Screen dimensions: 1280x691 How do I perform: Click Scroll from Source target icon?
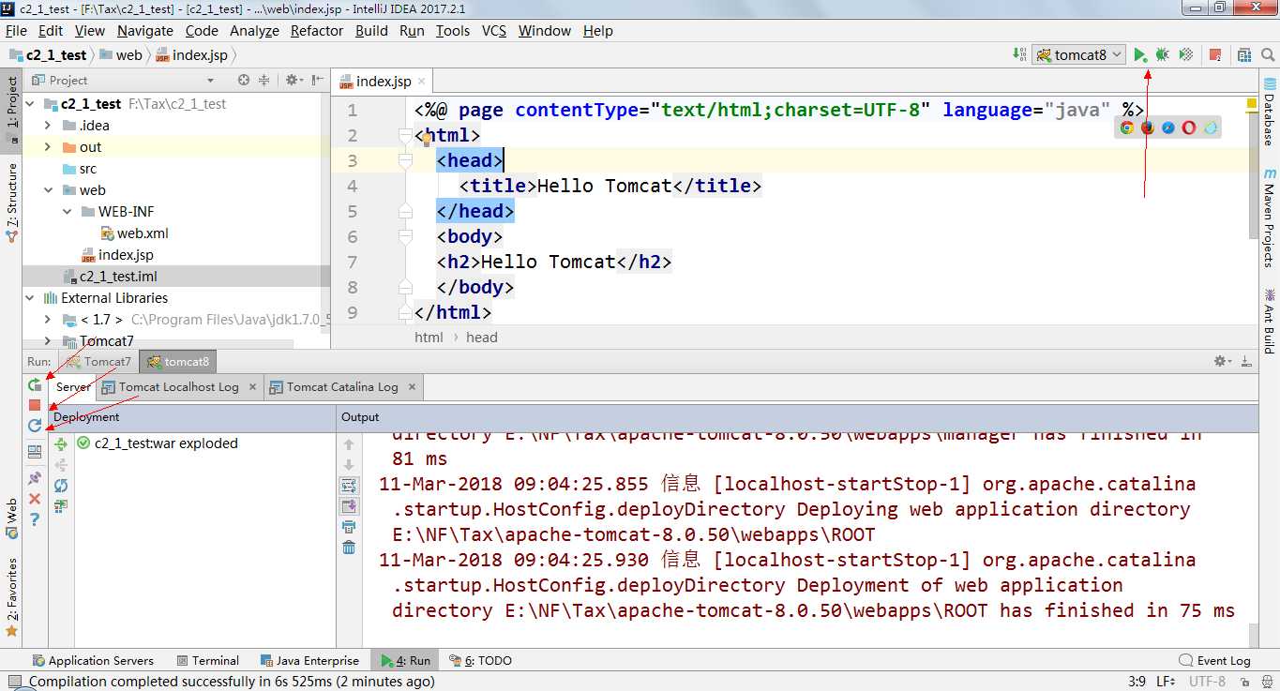coord(244,81)
